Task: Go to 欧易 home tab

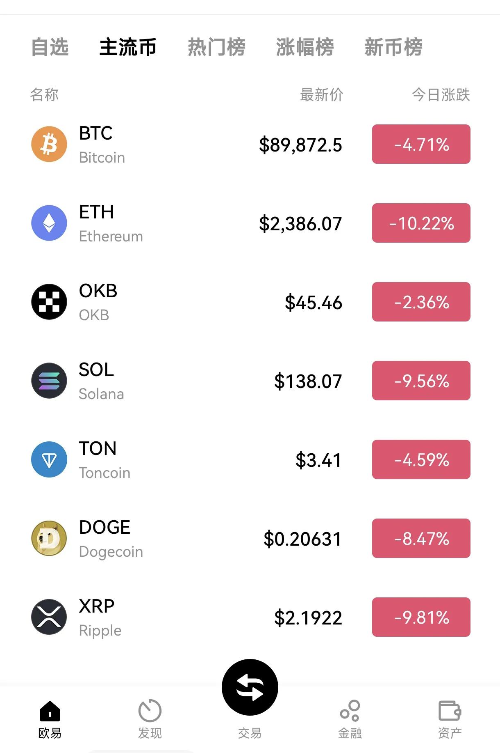Action: pyautogui.click(x=50, y=719)
